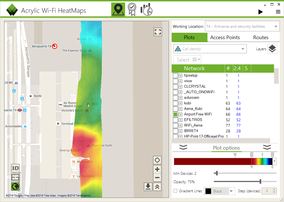
Task: Switch to the Access Points tab
Action: tap(225, 37)
